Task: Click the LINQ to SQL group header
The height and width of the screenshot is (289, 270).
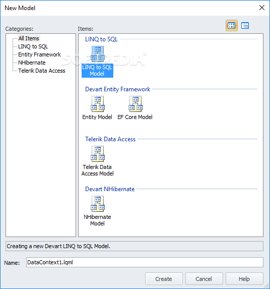Action: pos(101,39)
